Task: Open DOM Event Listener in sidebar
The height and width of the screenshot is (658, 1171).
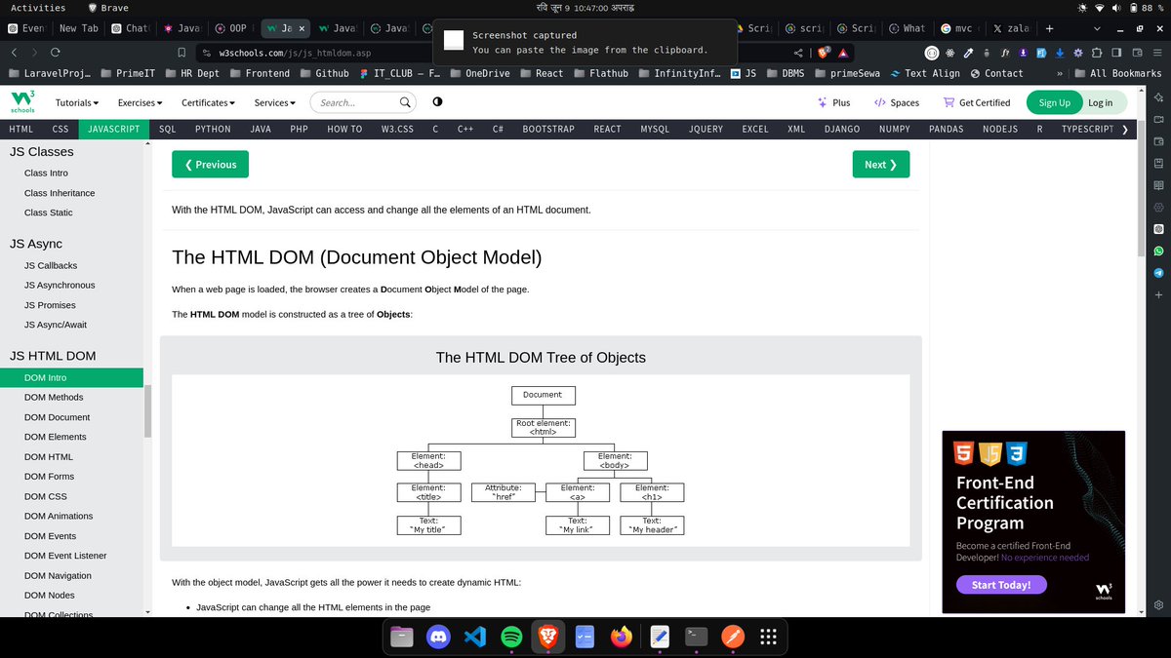Action: click(71, 556)
